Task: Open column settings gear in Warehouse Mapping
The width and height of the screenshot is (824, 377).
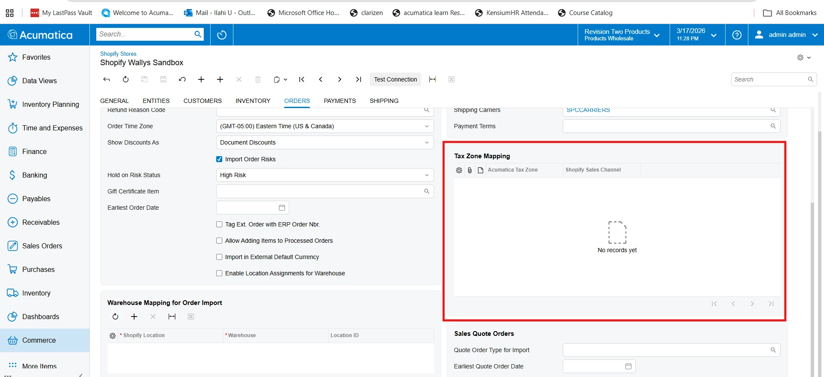Action: pyautogui.click(x=113, y=336)
